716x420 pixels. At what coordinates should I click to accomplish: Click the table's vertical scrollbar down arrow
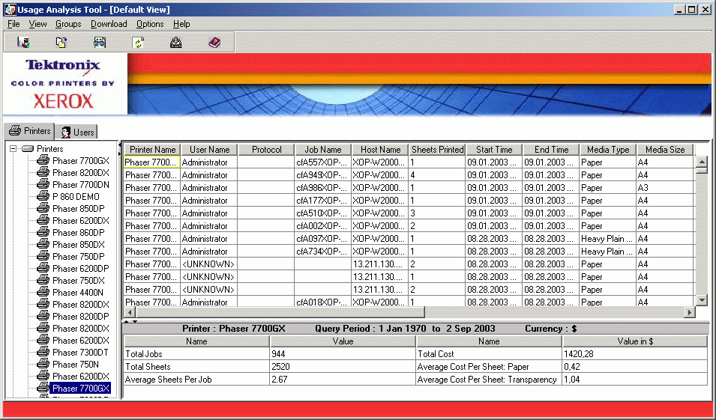tap(702, 300)
